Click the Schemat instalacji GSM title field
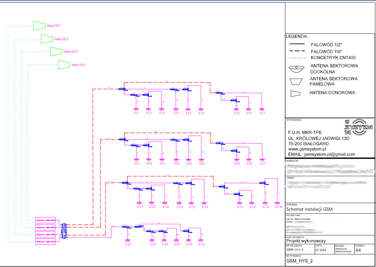The height and width of the screenshot is (267, 376). pyautogui.click(x=309, y=209)
